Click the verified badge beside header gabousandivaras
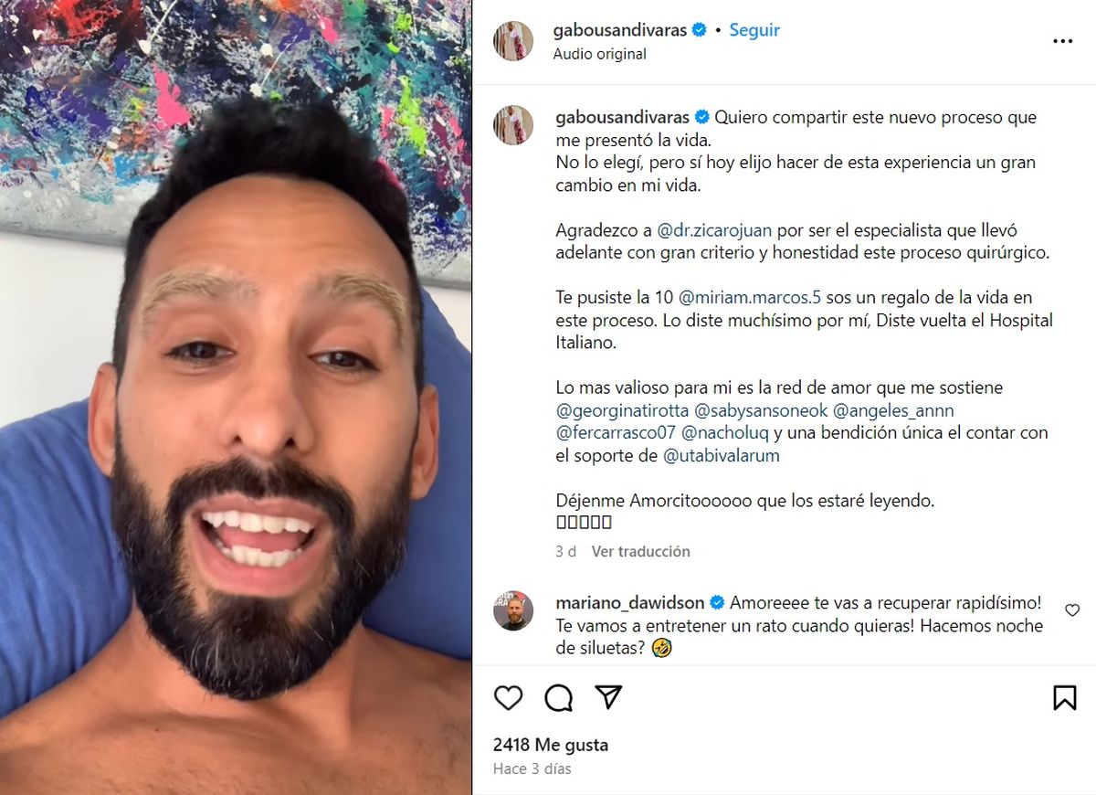This screenshot has width=1096, height=795. click(700, 30)
